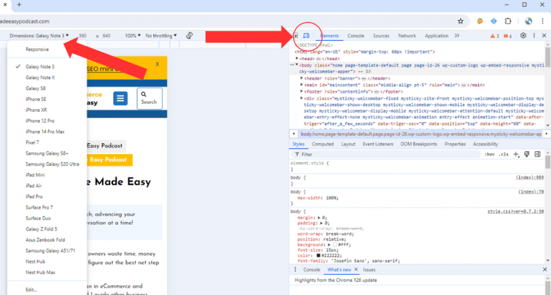Toggle the device toolbar icon
The height and width of the screenshot is (295, 551).
tap(306, 35)
